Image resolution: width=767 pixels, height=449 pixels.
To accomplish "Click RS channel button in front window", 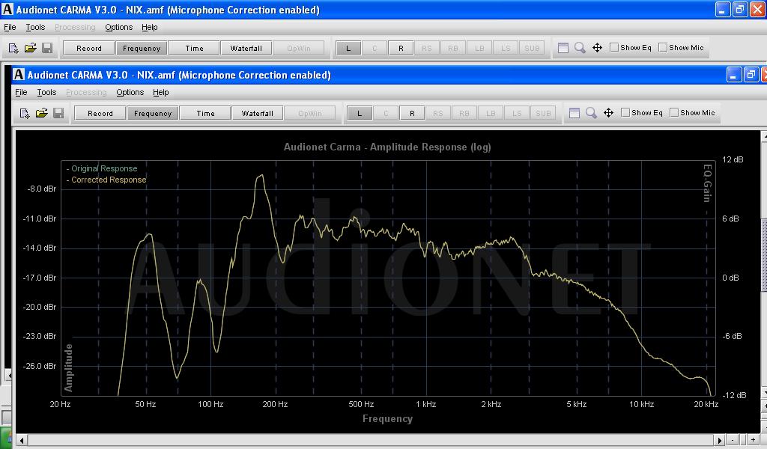I will click(437, 113).
